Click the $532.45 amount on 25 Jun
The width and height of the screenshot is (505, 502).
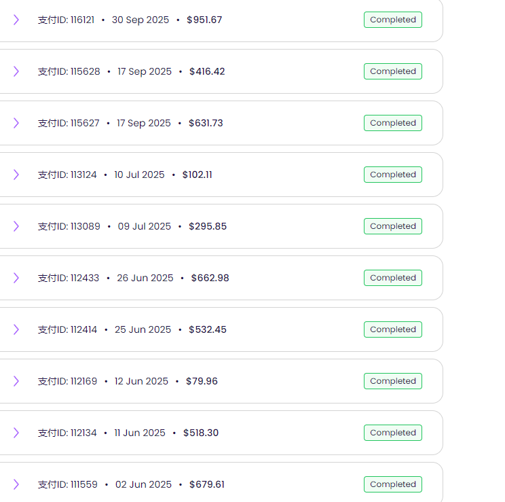[x=207, y=329]
